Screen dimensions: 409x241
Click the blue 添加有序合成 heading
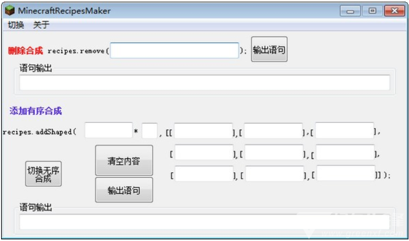point(36,111)
